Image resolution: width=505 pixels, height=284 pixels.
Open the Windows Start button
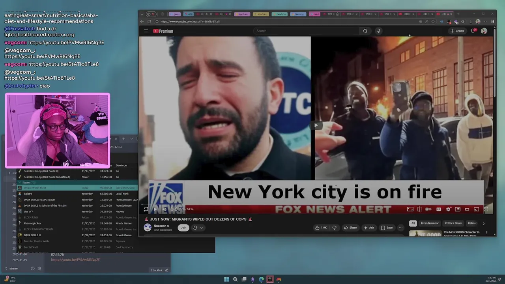[226, 279]
